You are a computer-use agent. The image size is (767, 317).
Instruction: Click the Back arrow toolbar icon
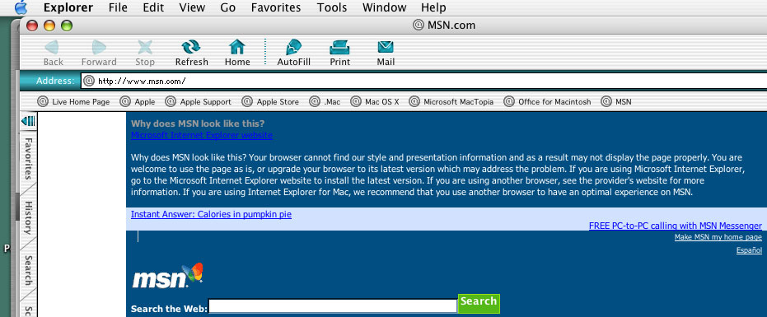pos(53,48)
